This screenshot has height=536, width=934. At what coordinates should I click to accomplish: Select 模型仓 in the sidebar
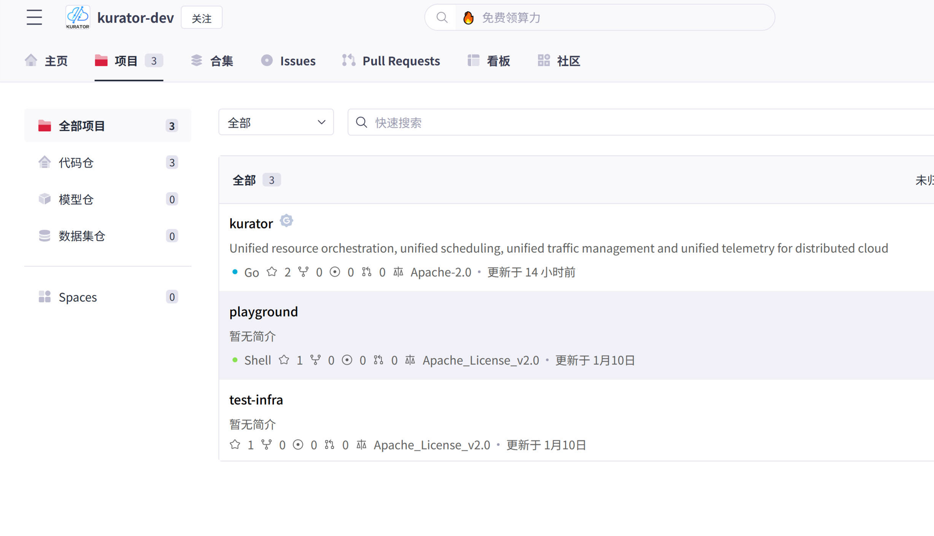click(x=108, y=199)
